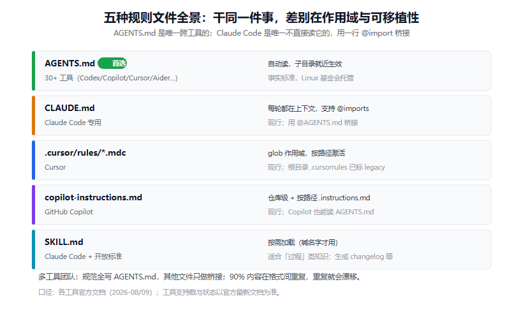The image size is (523, 319).
Task: Click the CLAUDE.md card title
Action: click(70, 108)
